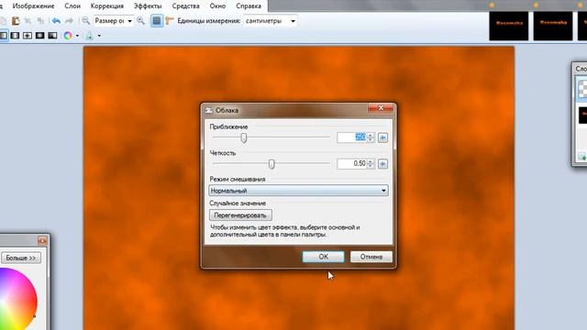This screenshot has height=330, width=587.
Task: Click the Приближение numeric input field
Action: click(x=351, y=137)
